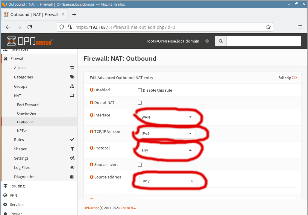The image size is (308, 215).
Task: Click the Log Files eye icon
Action: point(72,168)
